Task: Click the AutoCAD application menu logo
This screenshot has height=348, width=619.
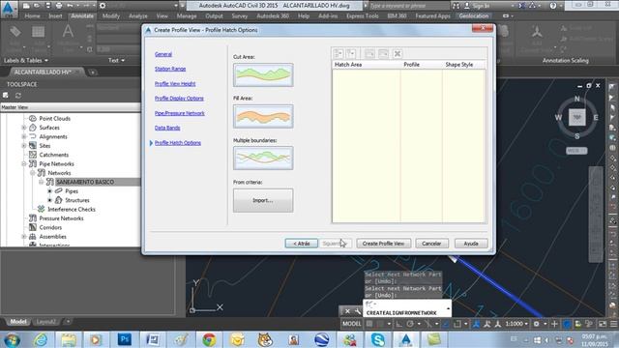Action: (8, 9)
